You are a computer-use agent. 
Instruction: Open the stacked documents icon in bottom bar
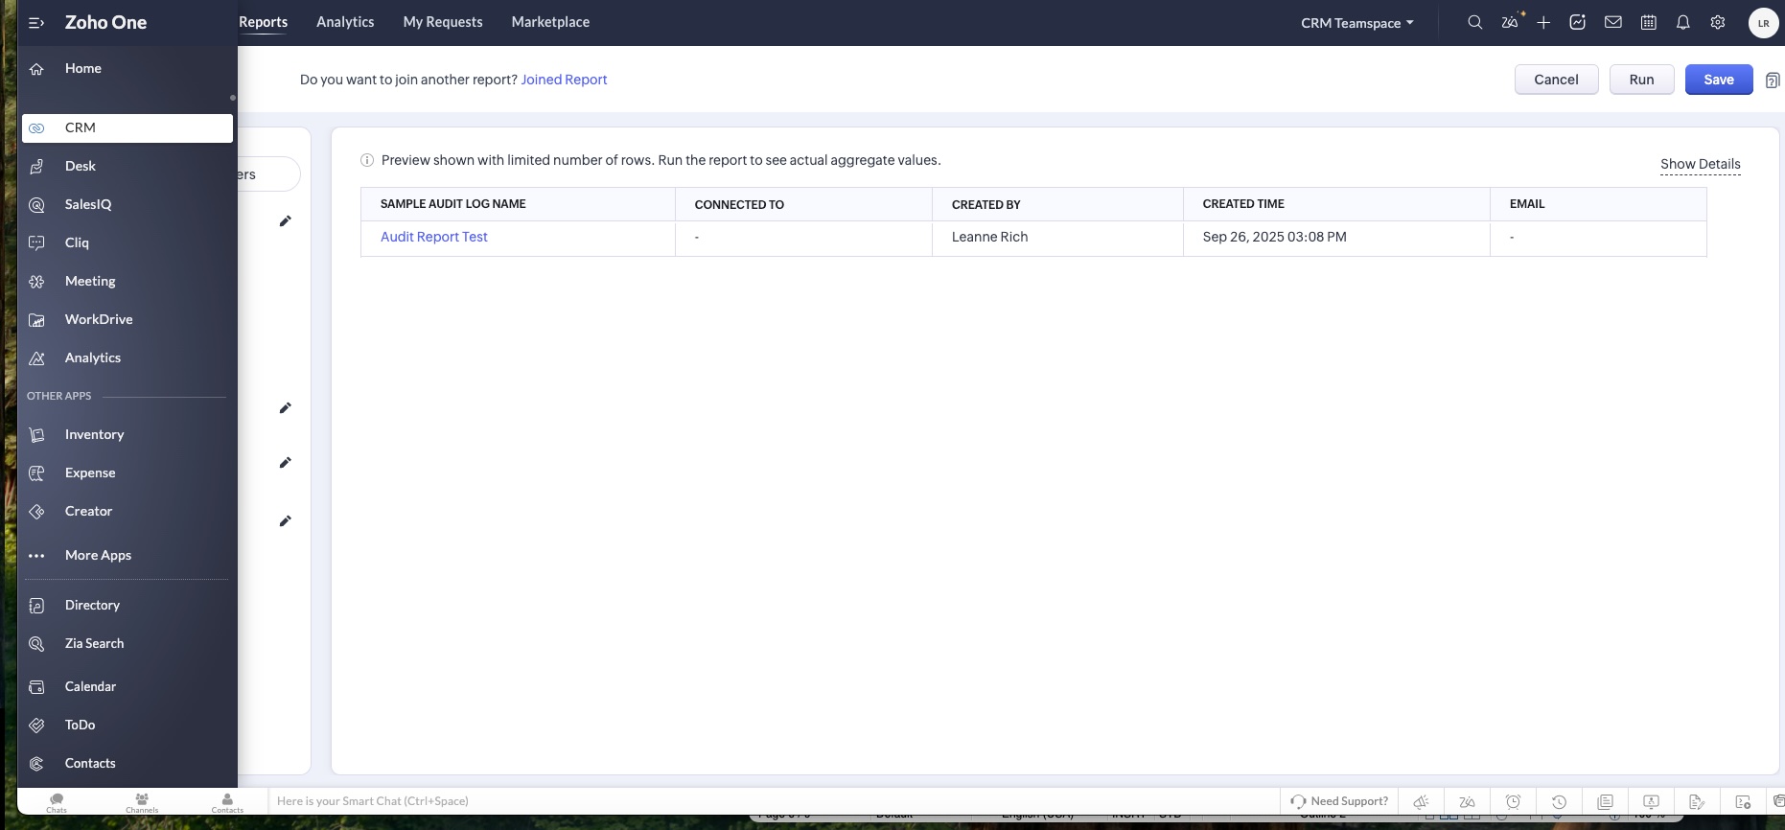(x=1606, y=801)
